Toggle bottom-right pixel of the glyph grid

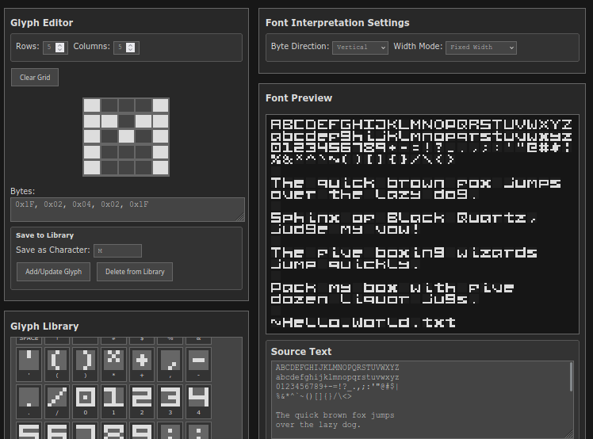tap(160, 167)
